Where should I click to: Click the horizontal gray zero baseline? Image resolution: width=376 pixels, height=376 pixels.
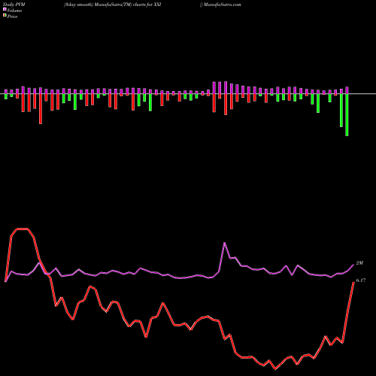[188, 94]
